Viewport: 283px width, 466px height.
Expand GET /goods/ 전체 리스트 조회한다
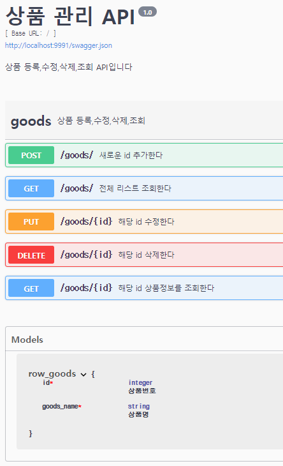coord(144,188)
